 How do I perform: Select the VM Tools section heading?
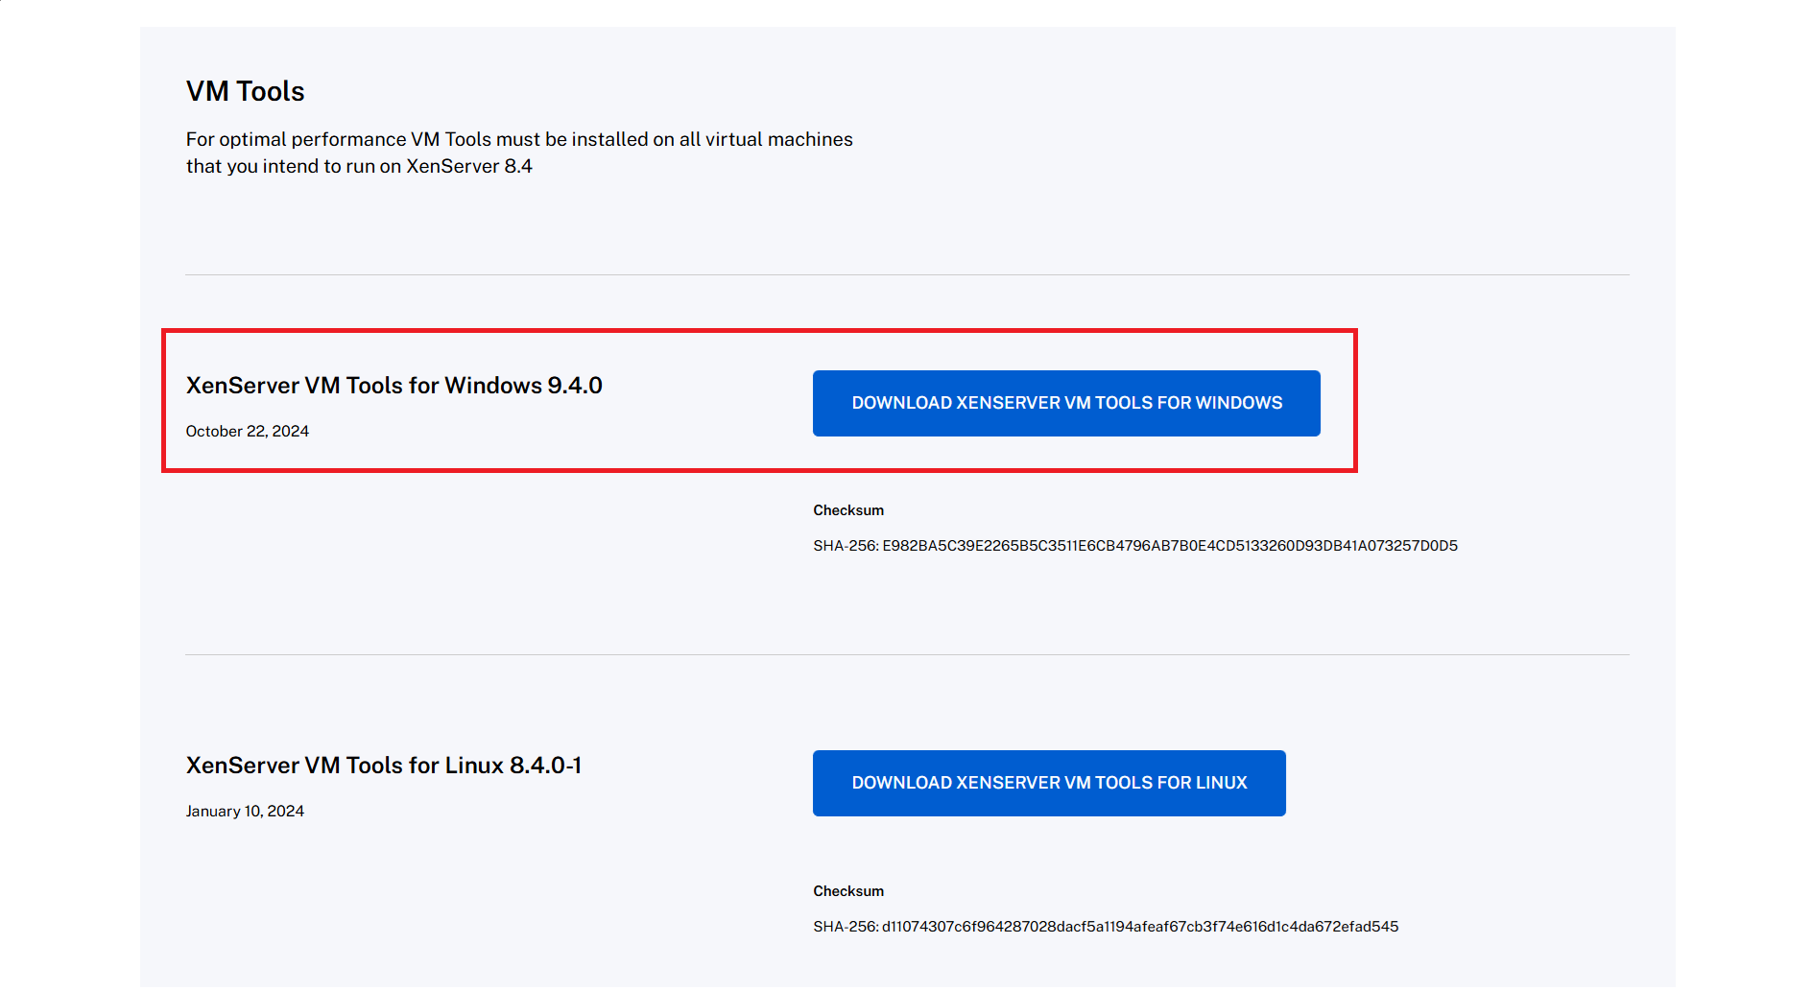click(x=246, y=91)
